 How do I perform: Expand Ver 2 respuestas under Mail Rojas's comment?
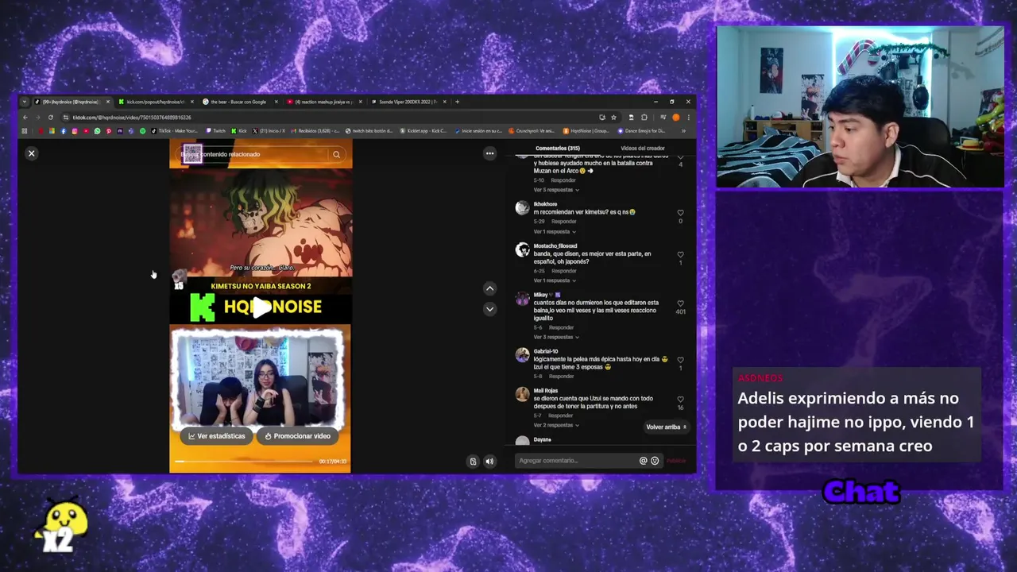[556, 425]
